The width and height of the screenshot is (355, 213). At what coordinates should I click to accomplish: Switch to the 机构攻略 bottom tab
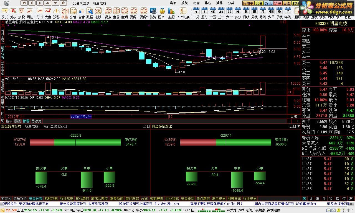pyautogui.click(x=51, y=199)
